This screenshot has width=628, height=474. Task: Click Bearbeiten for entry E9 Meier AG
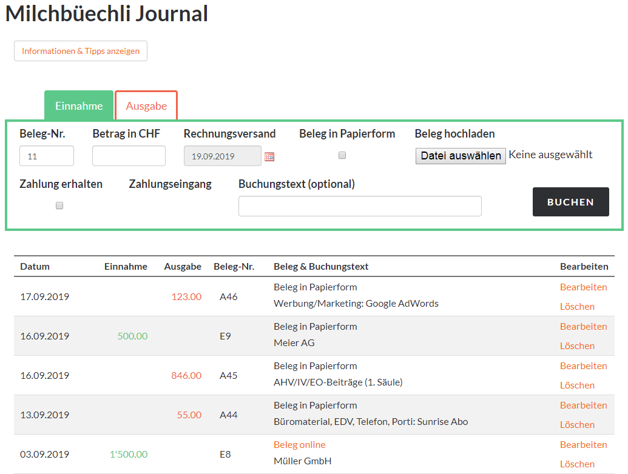pyautogui.click(x=583, y=326)
